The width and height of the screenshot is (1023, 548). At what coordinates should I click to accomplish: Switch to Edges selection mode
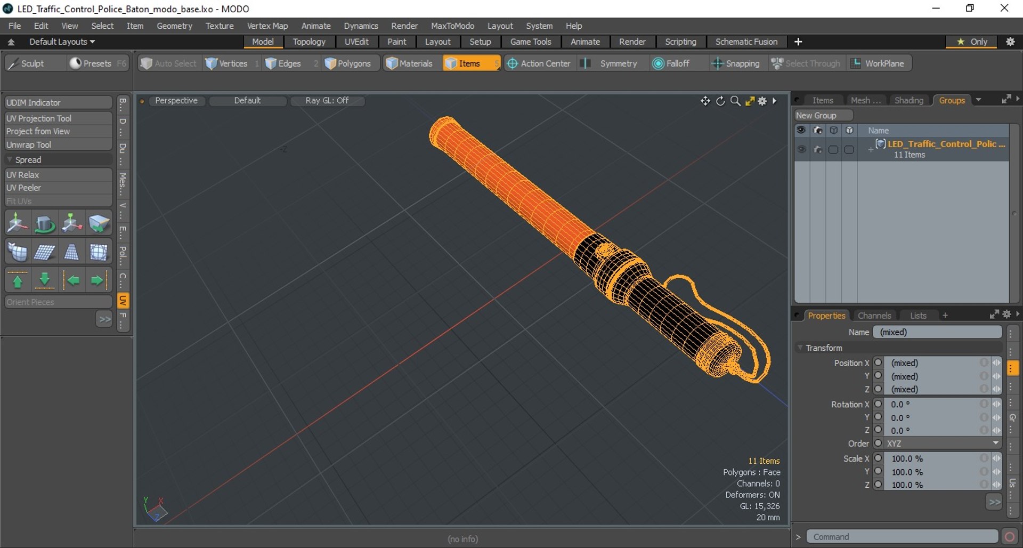pyautogui.click(x=290, y=63)
